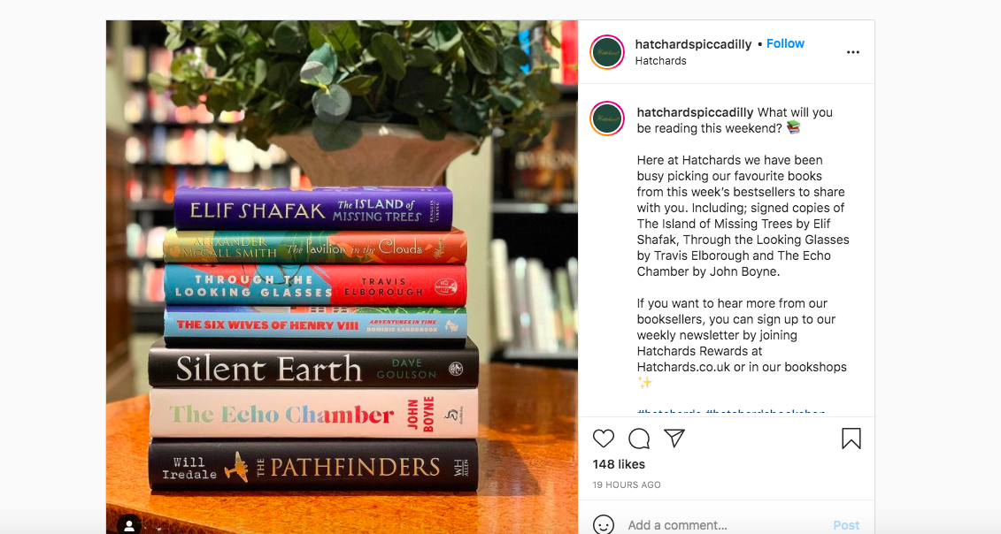Click the stacked books emoji in caption

pyautogui.click(x=793, y=127)
